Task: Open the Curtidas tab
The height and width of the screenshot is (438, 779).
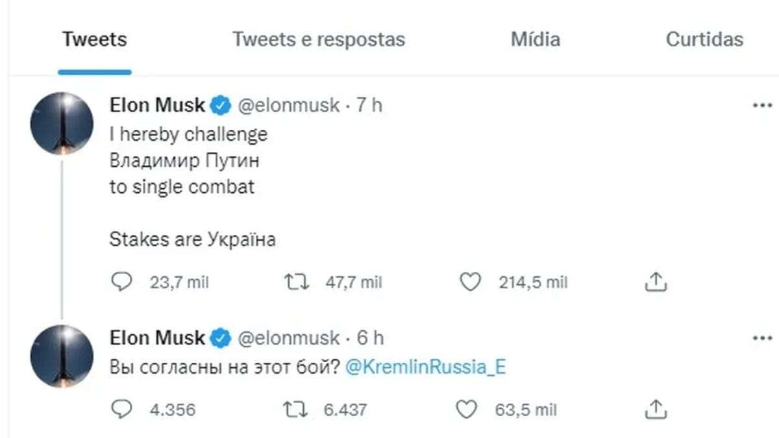Action: [x=703, y=40]
